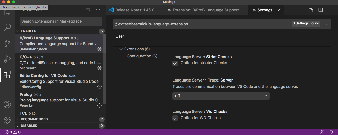This screenshot has height=135, width=338.
Task: Clear extensions search results icon
Action: tap(88, 10)
